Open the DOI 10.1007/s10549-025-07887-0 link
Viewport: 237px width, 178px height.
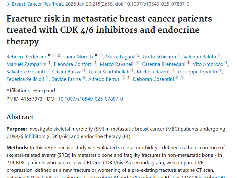coord(90,99)
